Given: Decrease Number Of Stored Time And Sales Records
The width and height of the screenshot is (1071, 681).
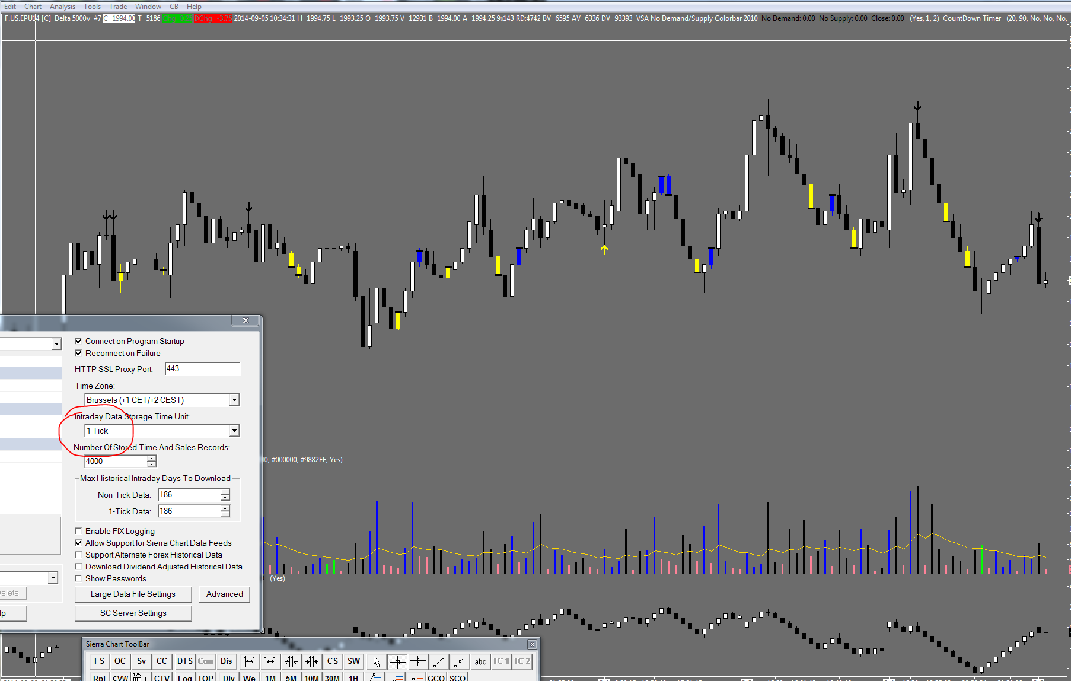Looking at the screenshot, I should click(152, 464).
